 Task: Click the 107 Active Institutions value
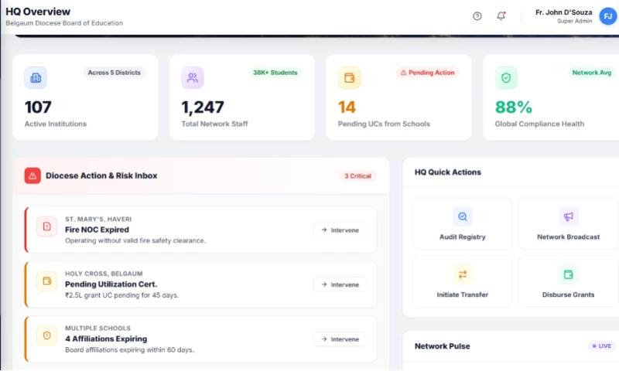[38, 107]
